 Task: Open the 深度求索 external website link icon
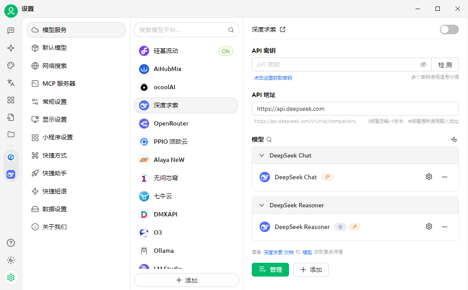point(283,29)
